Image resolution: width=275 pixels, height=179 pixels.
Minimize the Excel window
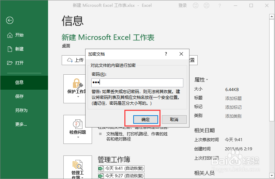(235, 5)
